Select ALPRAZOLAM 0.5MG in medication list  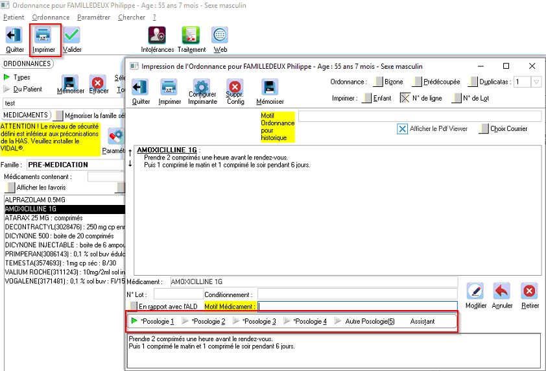pos(65,200)
